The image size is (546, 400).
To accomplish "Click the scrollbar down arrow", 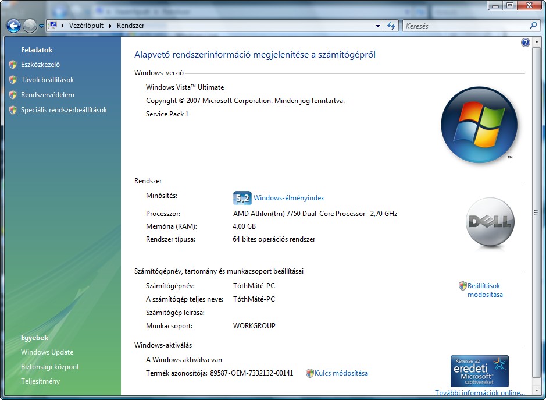I will [x=537, y=391].
